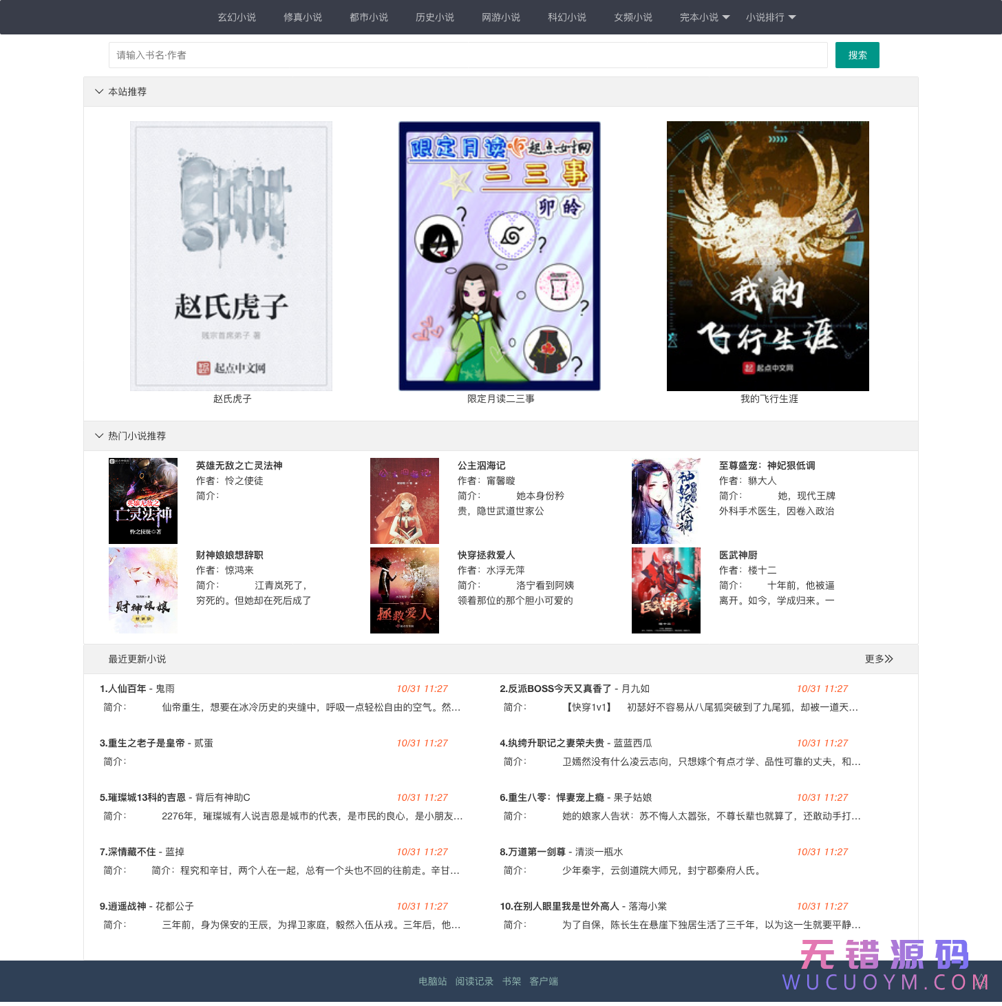The image size is (1002, 1006).
Task: Open the 我的飞行生涯 book cover
Action: [767, 255]
